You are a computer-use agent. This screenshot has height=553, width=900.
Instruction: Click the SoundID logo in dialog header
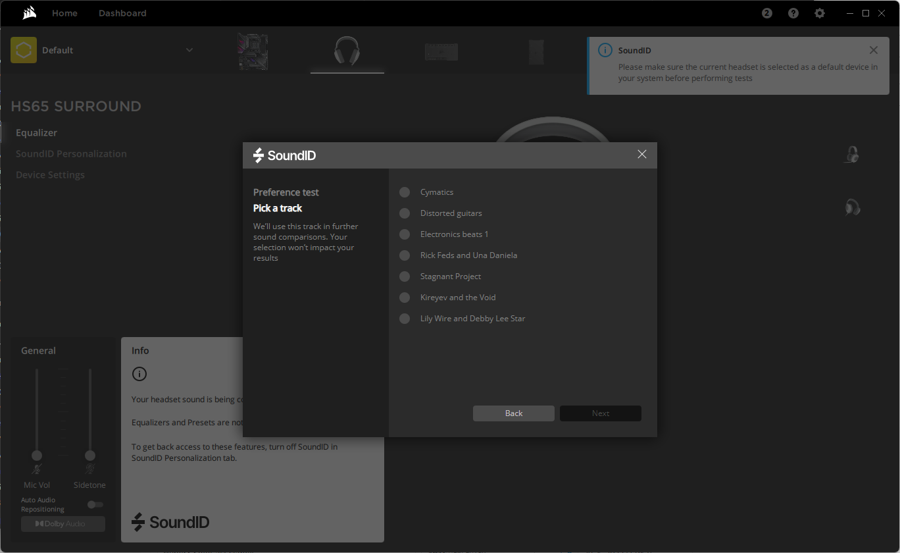pyautogui.click(x=285, y=155)
